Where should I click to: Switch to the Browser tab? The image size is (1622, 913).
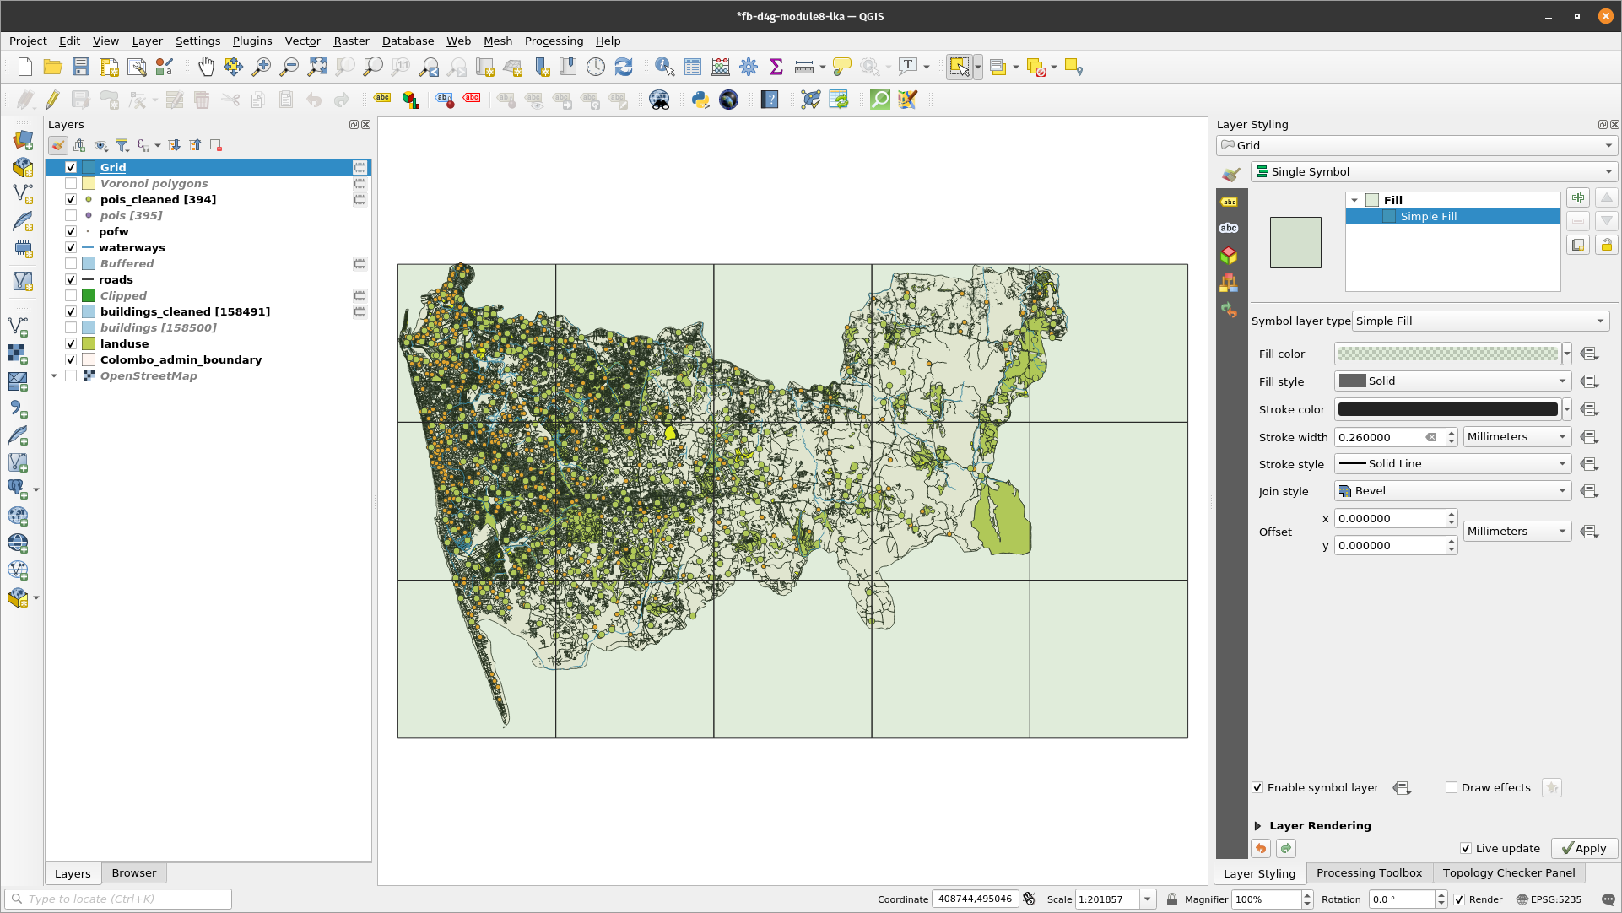pos(134,873)
